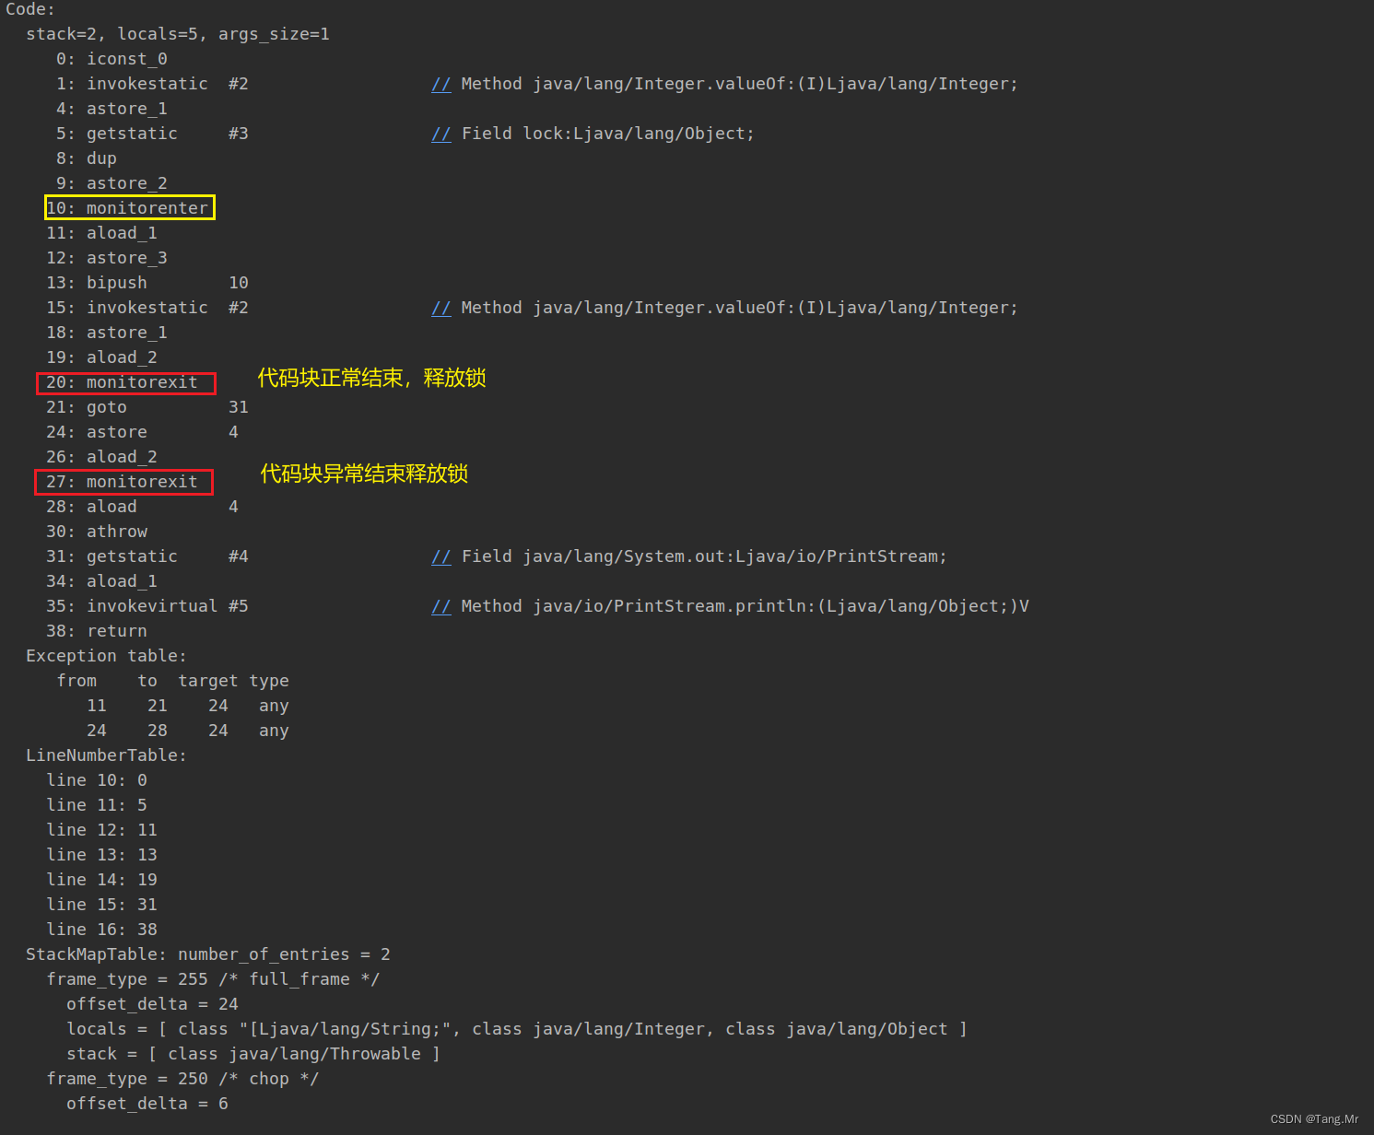Click the '//' link beside Field lock
The image size is (1374, 1135).
(441, 134)
